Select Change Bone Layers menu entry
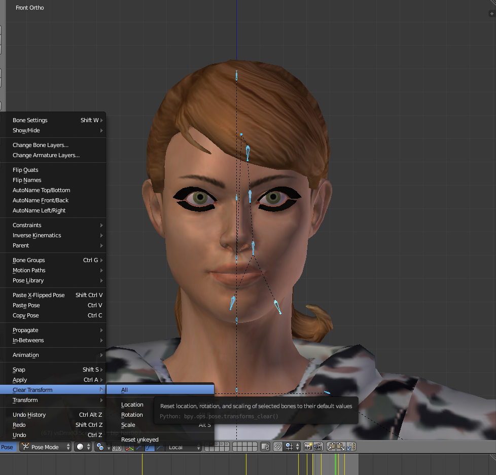 [53, 145]
